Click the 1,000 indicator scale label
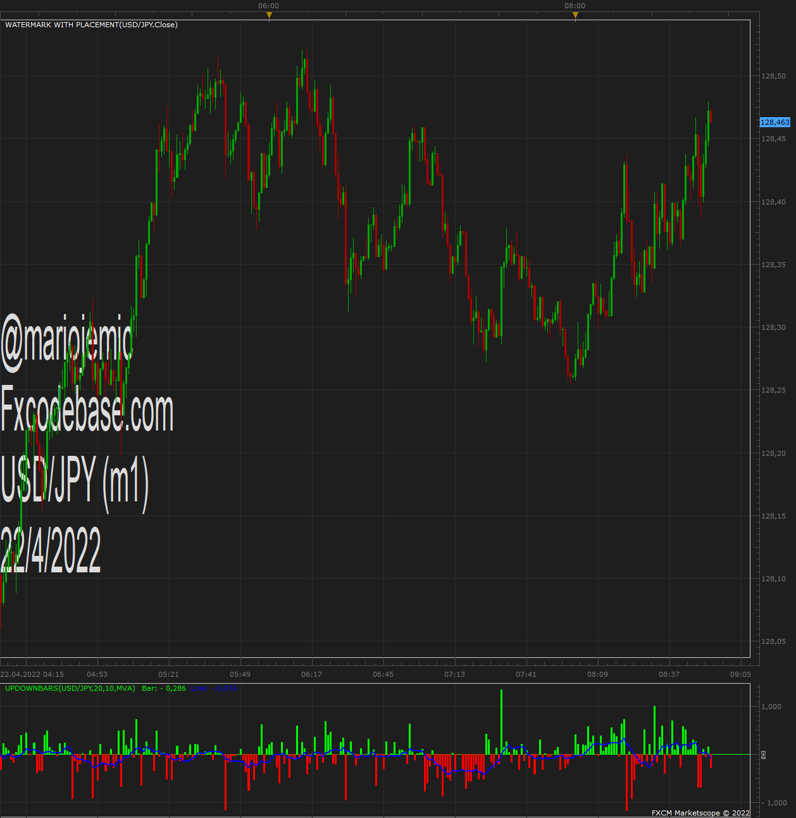 [771, 707]
